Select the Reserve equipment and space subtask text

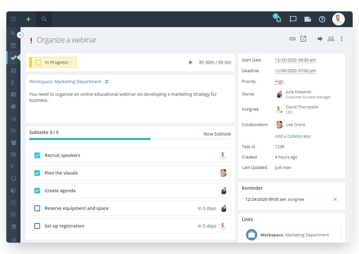(77, 208)
